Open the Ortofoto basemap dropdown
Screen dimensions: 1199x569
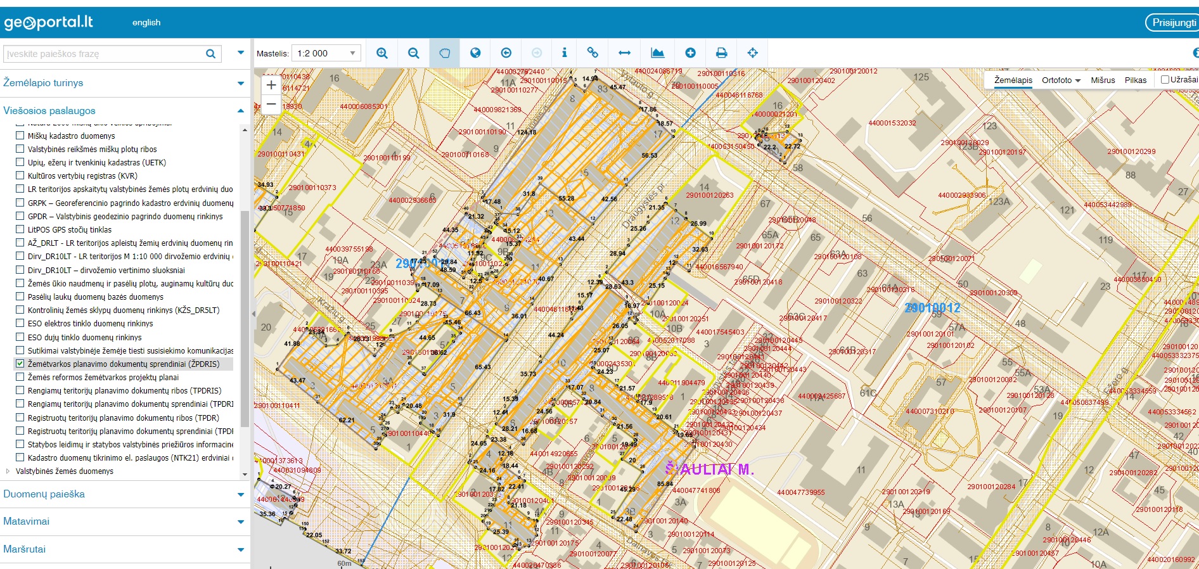(x=1061, y=80)
